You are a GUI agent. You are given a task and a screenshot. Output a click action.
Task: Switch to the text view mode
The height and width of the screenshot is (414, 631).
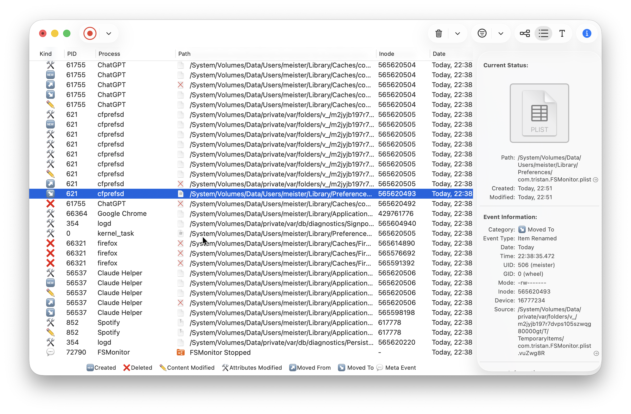[562, 34]
